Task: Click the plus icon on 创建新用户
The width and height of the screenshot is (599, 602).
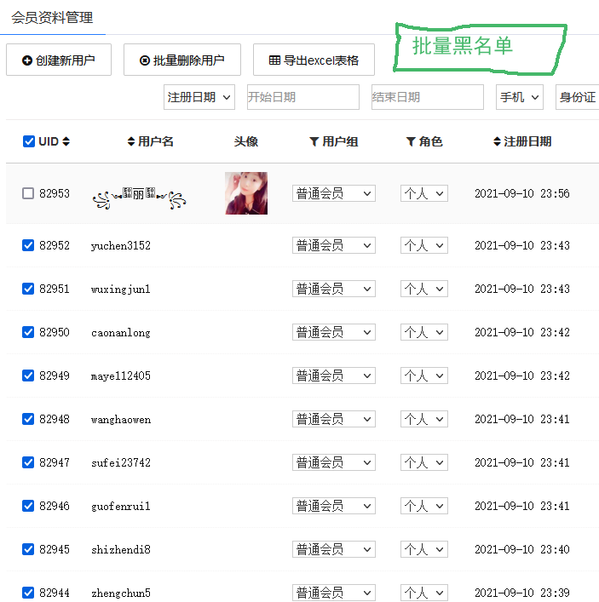Action: point(27,60)
